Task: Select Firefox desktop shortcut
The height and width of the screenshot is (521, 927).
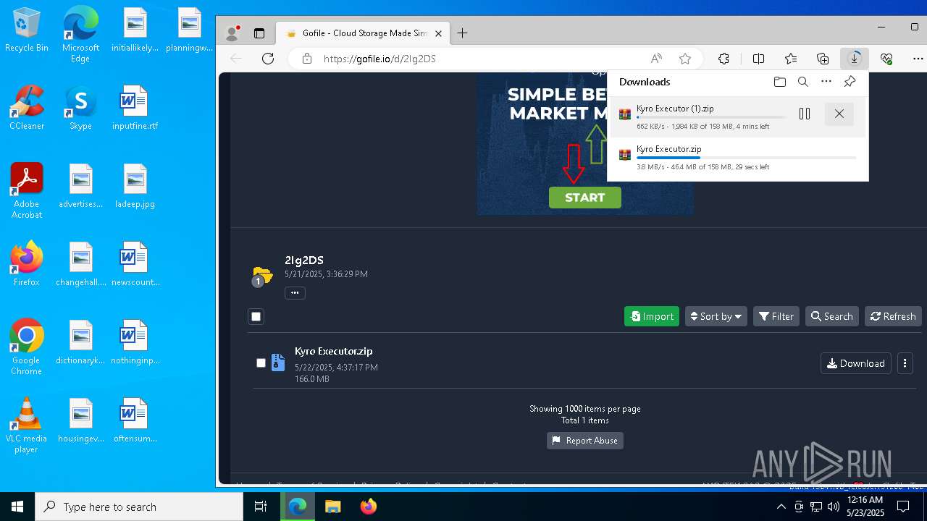Action: tap(26, 264)
